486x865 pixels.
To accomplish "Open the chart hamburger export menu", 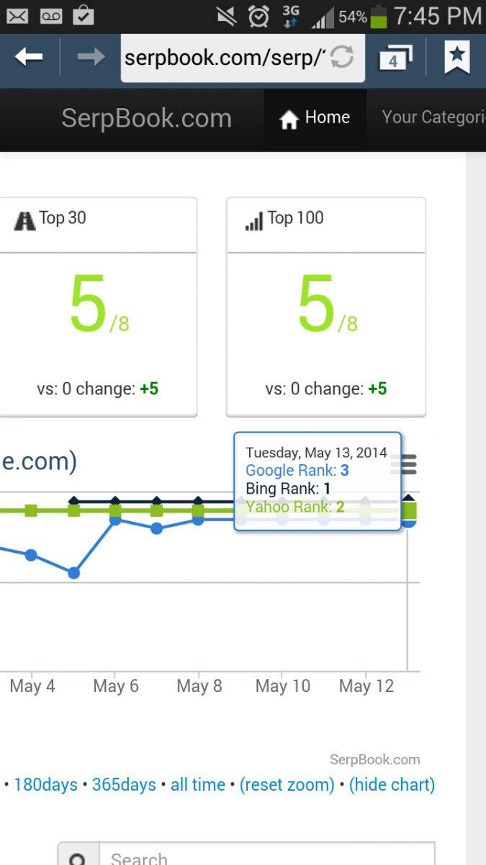I will click(x=408, y=464).
